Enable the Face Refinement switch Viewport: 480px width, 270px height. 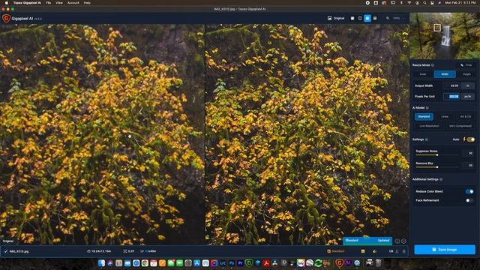point(469,200)
